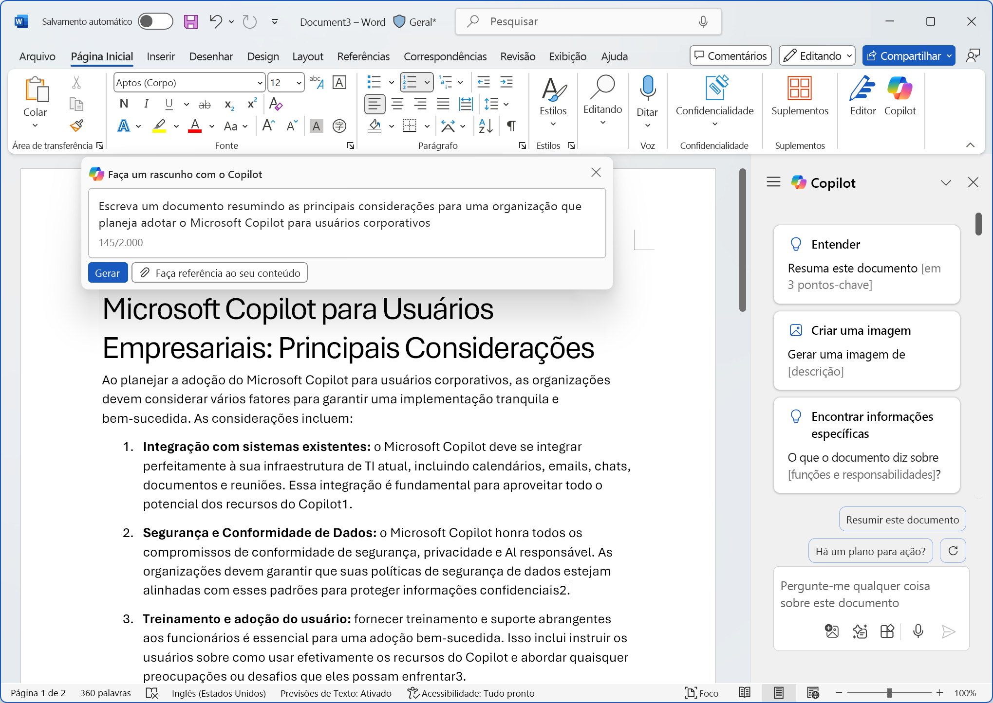The width and height of the screenshot is (993, 703).
Task: Switch to Web Layout view icon
Action: click(813, 693)
